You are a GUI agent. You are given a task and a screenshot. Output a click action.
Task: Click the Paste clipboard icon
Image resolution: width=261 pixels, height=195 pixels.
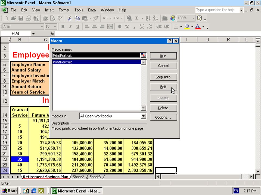click(85, 18)
